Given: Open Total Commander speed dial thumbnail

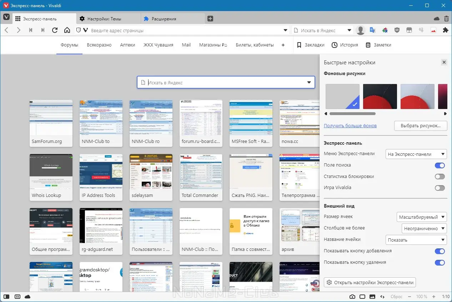Looking at the screenshot, I should pos(201,177).
